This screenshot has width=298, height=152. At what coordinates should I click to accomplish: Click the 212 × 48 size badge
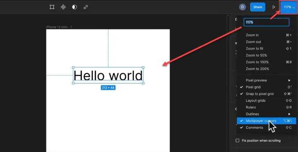[108, 88]
